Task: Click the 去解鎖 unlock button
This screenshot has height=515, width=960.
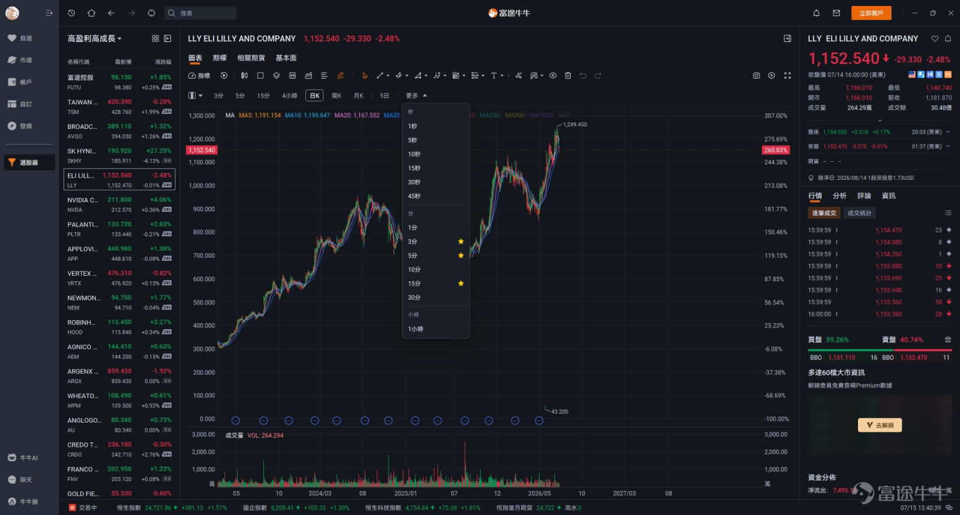Action: pyautogui.click(x=880, y=425)
